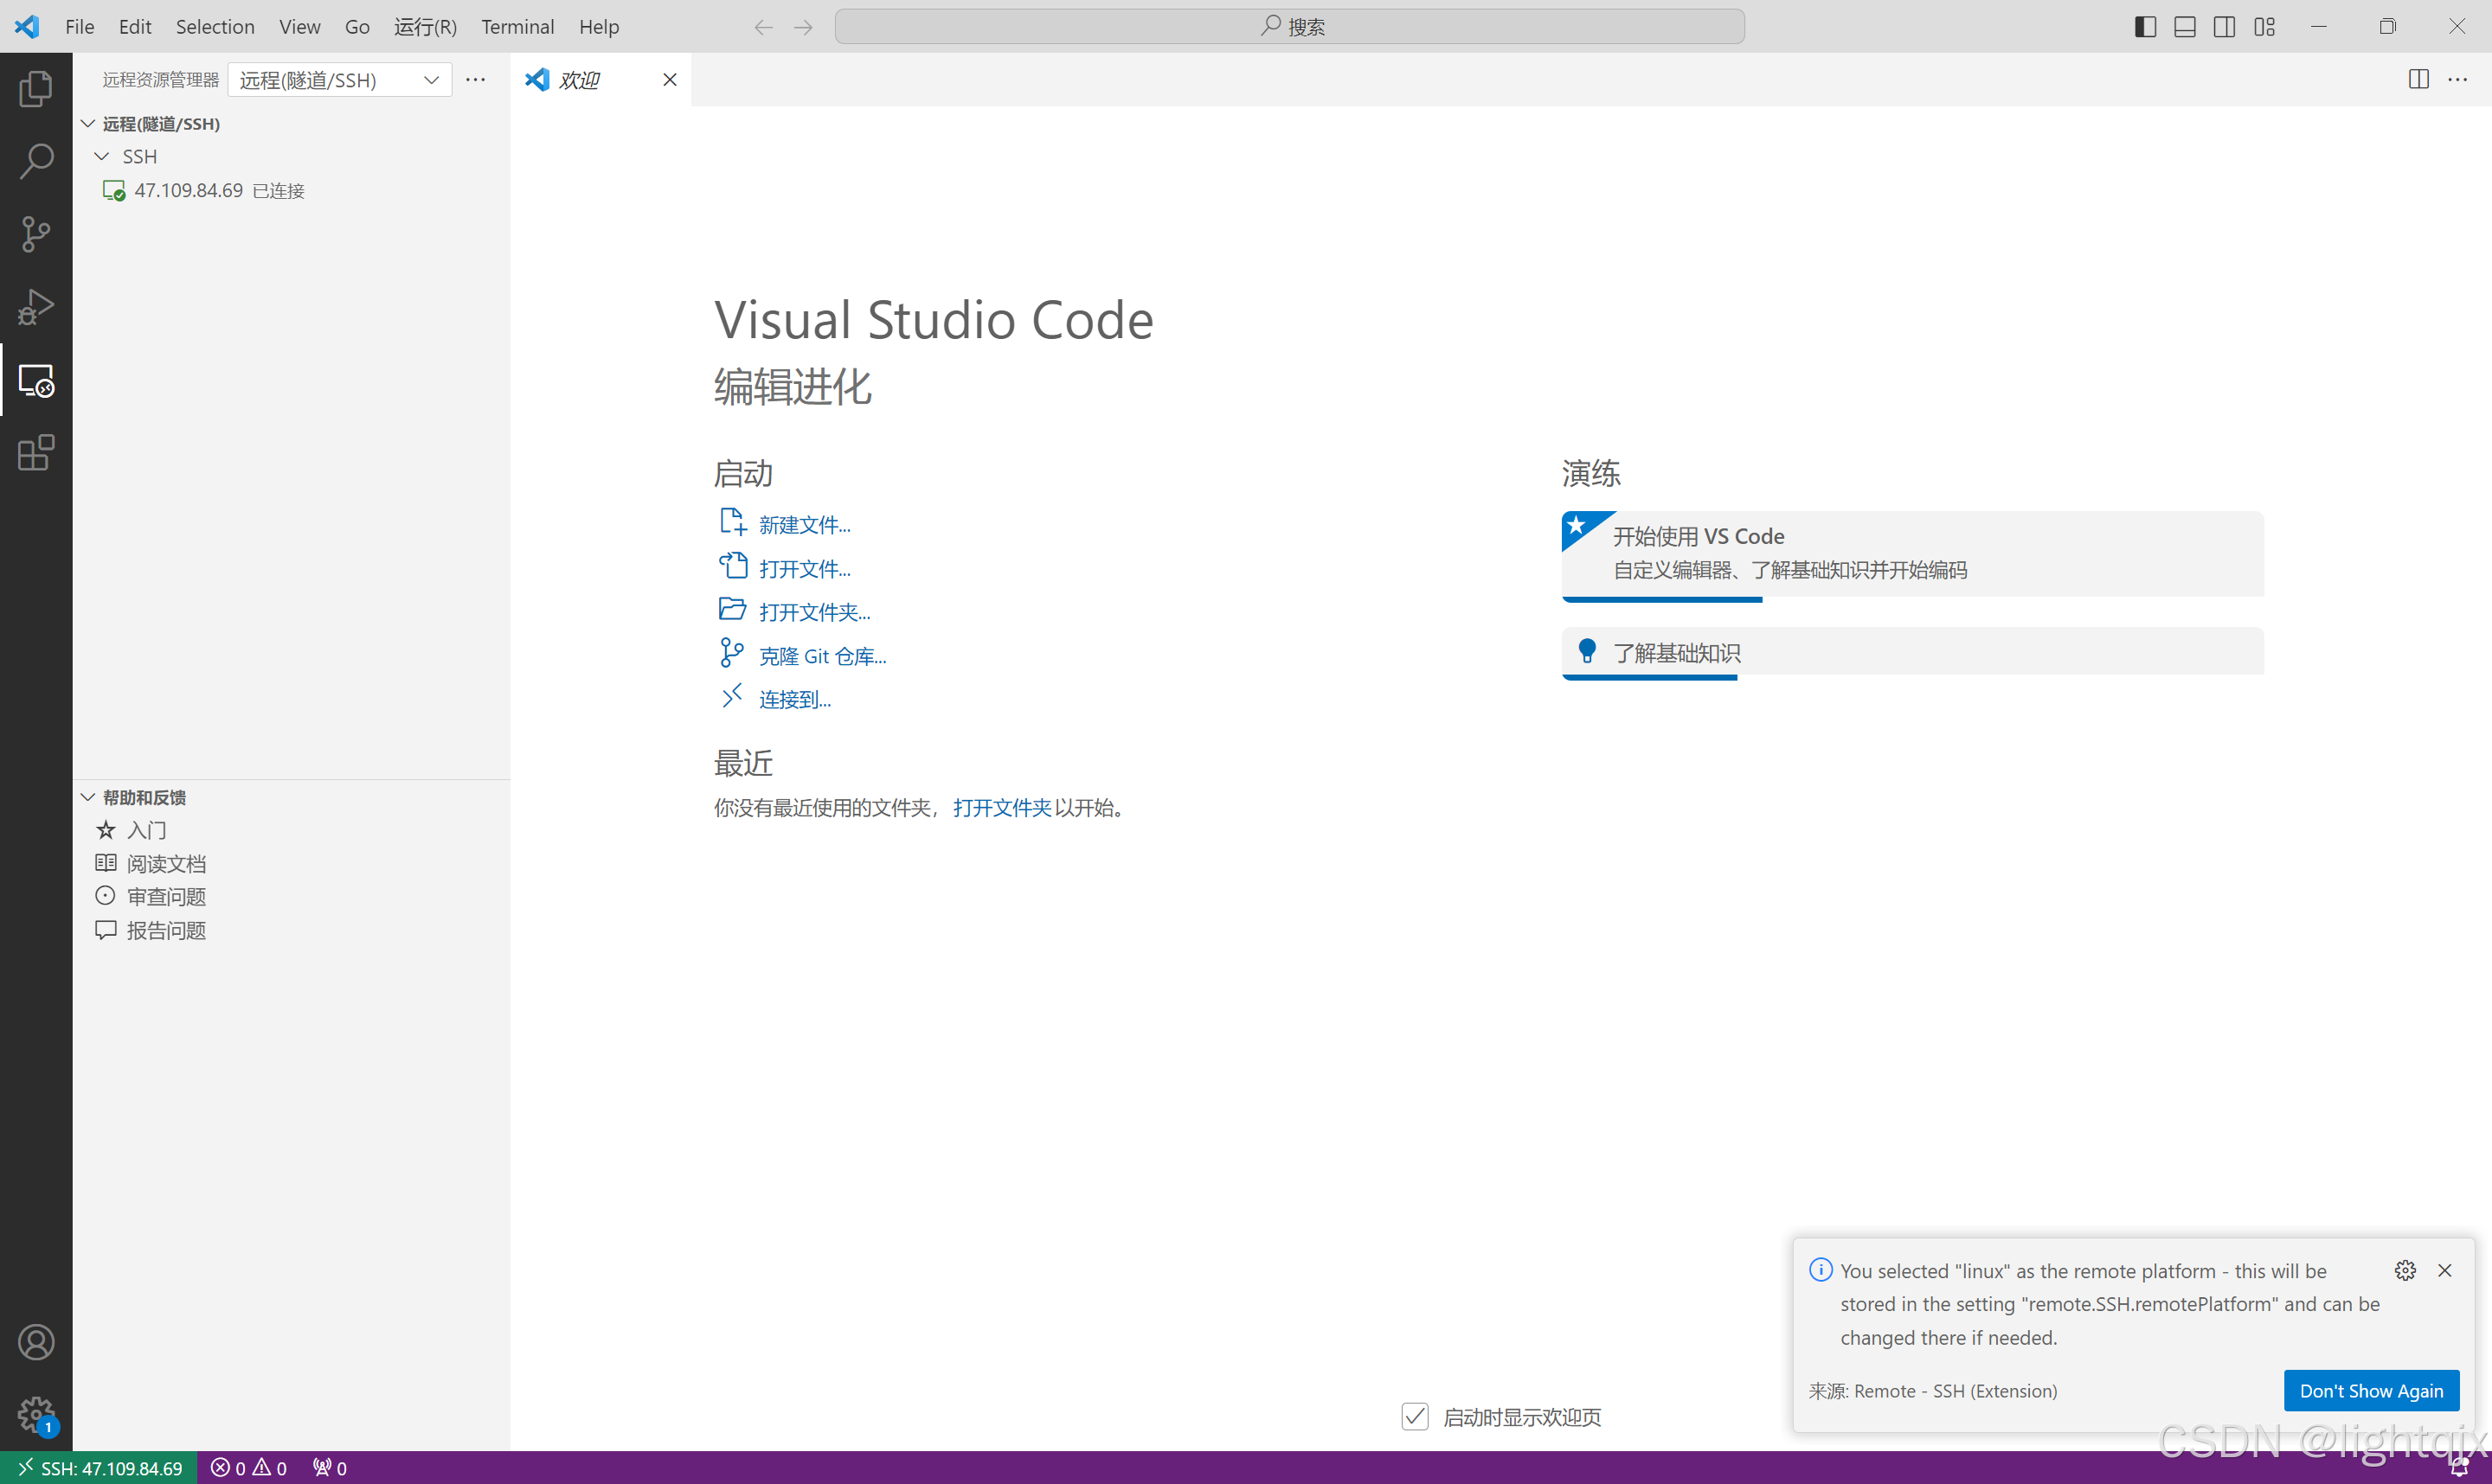Click the Don't Show Again button

click(2371, 1391)
